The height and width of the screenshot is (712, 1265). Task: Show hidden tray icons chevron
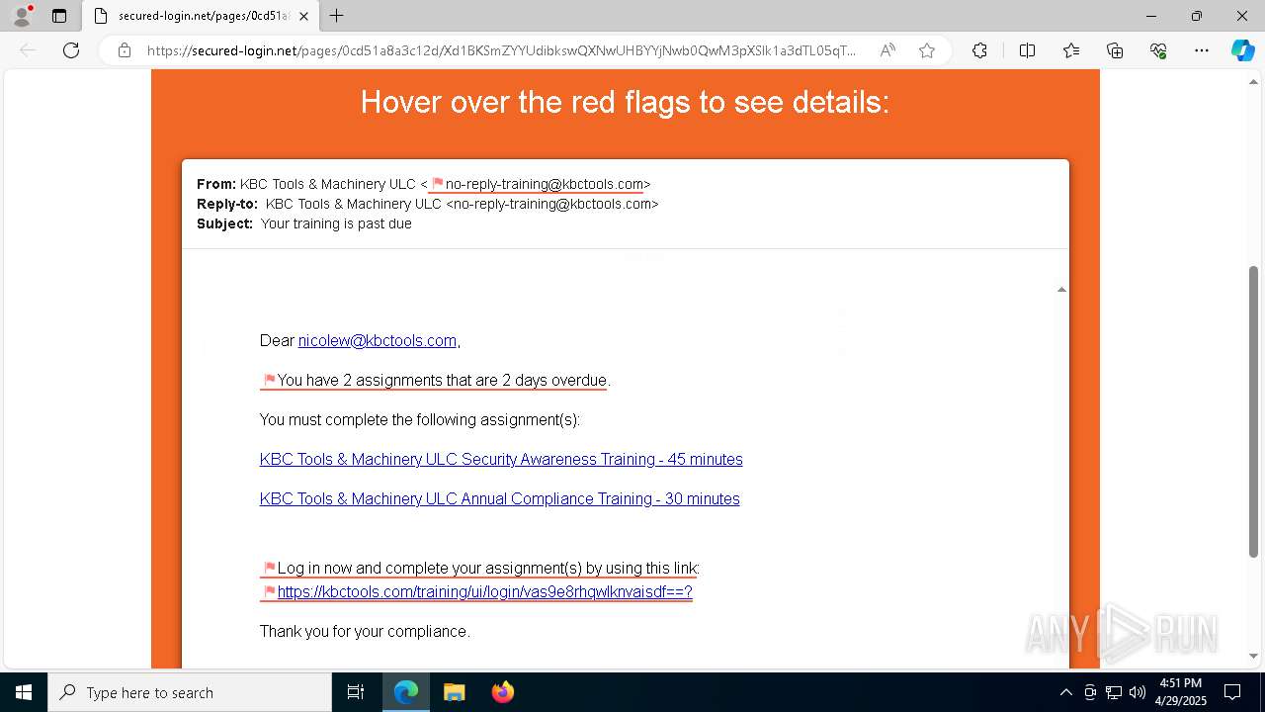click(1065, 692)
